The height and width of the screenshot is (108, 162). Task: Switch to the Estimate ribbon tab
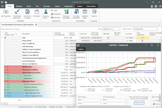[x=19, y=6]
